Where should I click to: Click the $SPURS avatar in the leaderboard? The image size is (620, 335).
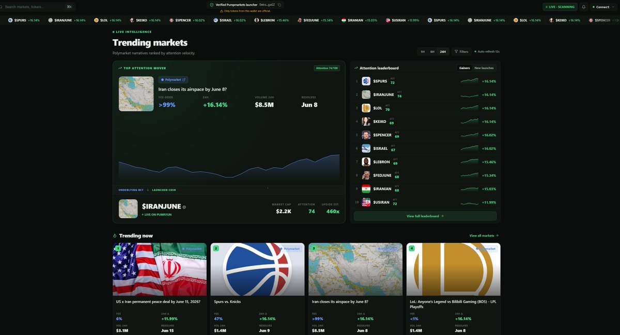tap(366, 81)
